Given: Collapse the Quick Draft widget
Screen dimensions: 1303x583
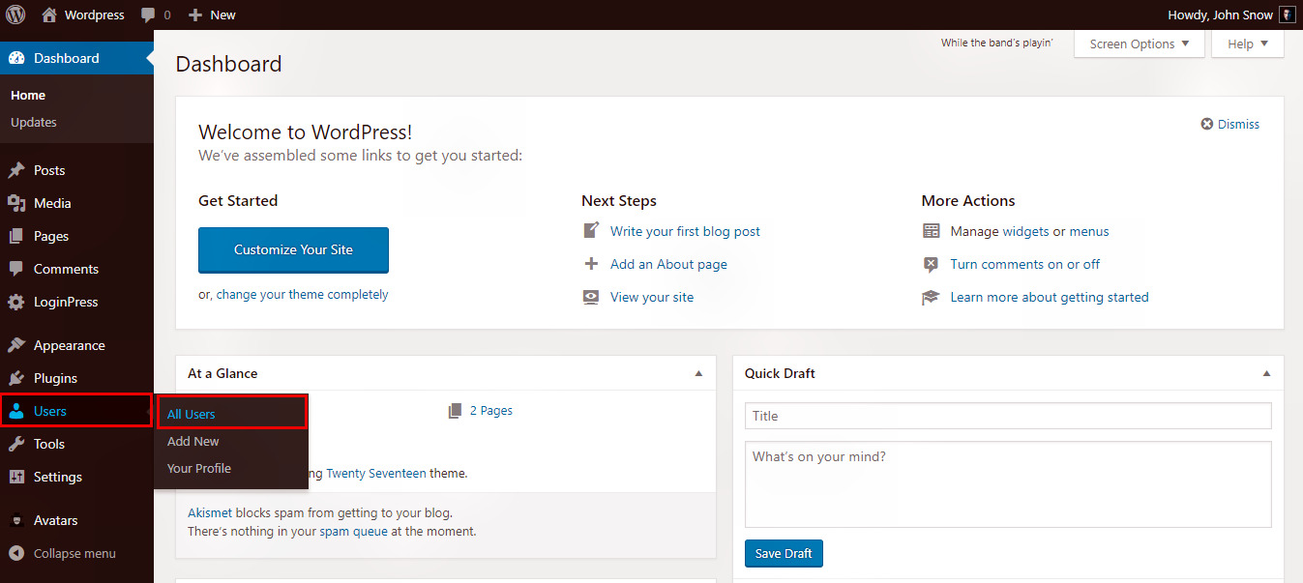Looking at the screenshot, I should 1266,373.
